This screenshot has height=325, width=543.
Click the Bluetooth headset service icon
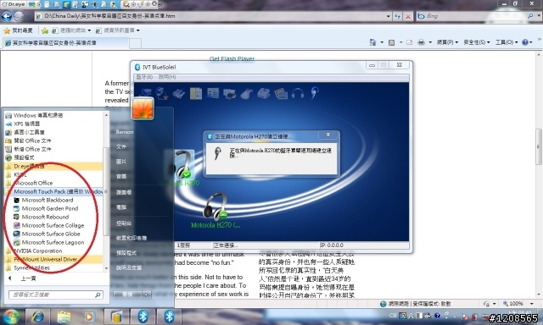[315, 93]
